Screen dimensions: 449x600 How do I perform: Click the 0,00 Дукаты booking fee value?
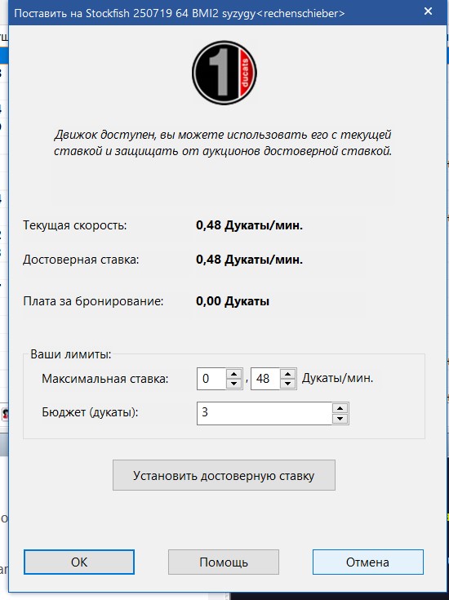point(233,301)
